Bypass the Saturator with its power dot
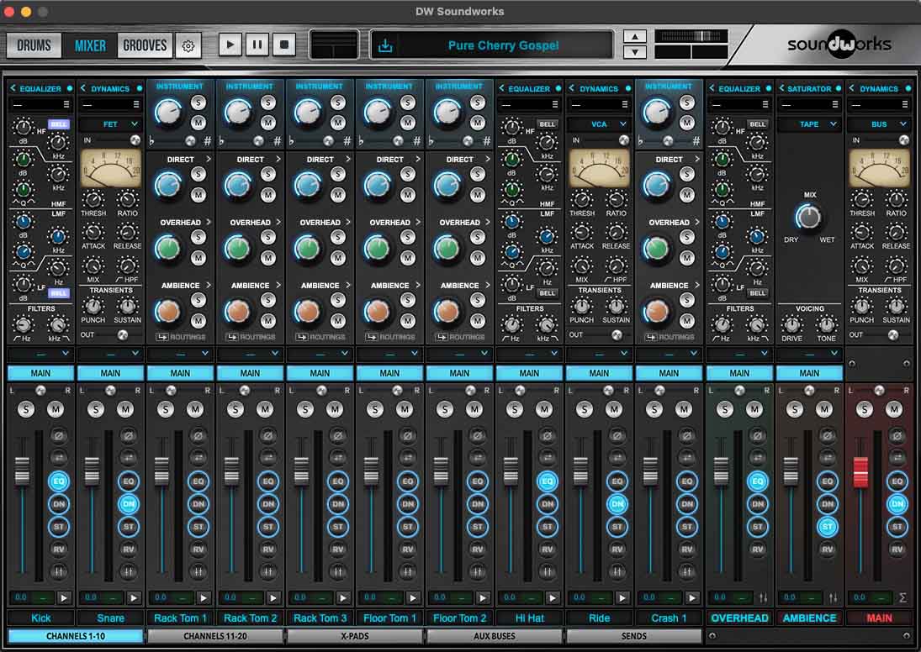Image resolution: width=921 pixels, height=652 pixels. (x=839, y=88)
